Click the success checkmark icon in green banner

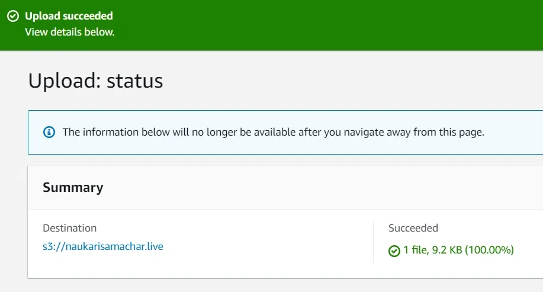coord(12,16)
